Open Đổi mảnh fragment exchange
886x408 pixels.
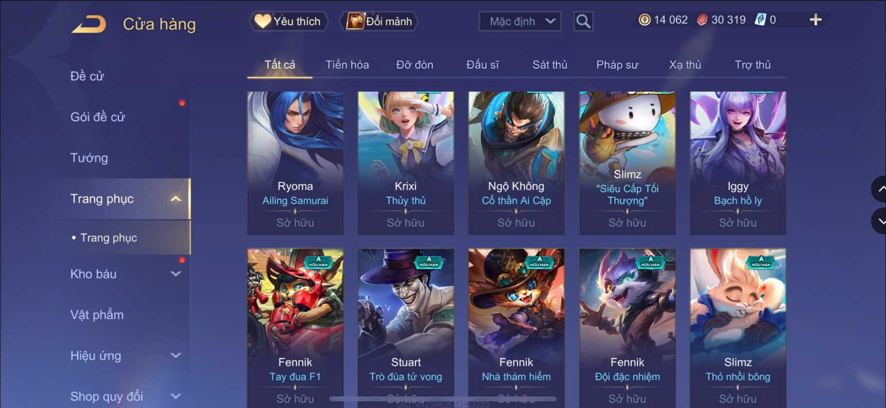[379, 22]
